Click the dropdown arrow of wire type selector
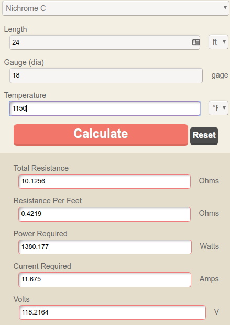 click(x=225, y=8)
